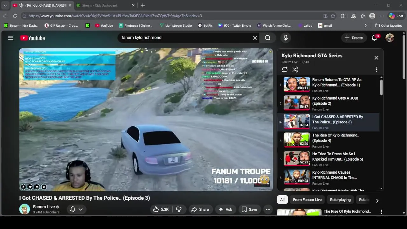407x229 pixels.
Task: Dislike the video with thumbs down
Action: click(x=179, y=209)
